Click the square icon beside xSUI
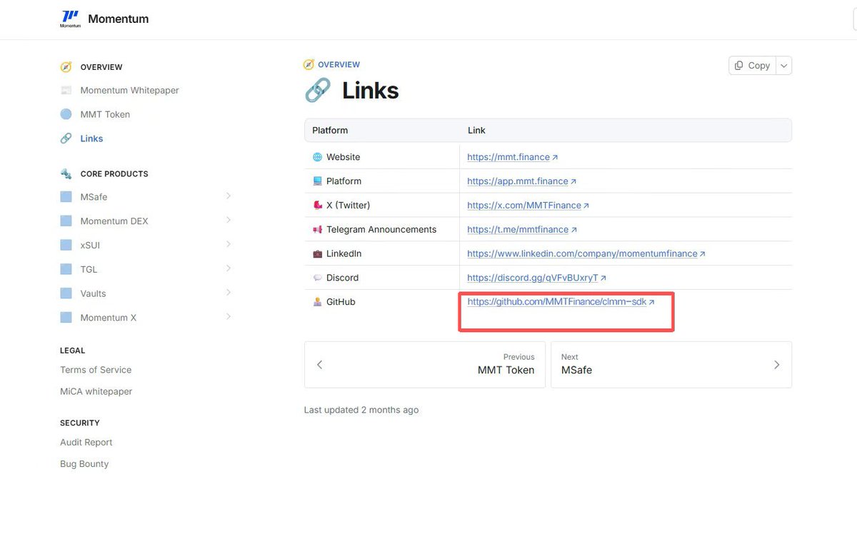 pyautogui.click(x=66, y=246)
